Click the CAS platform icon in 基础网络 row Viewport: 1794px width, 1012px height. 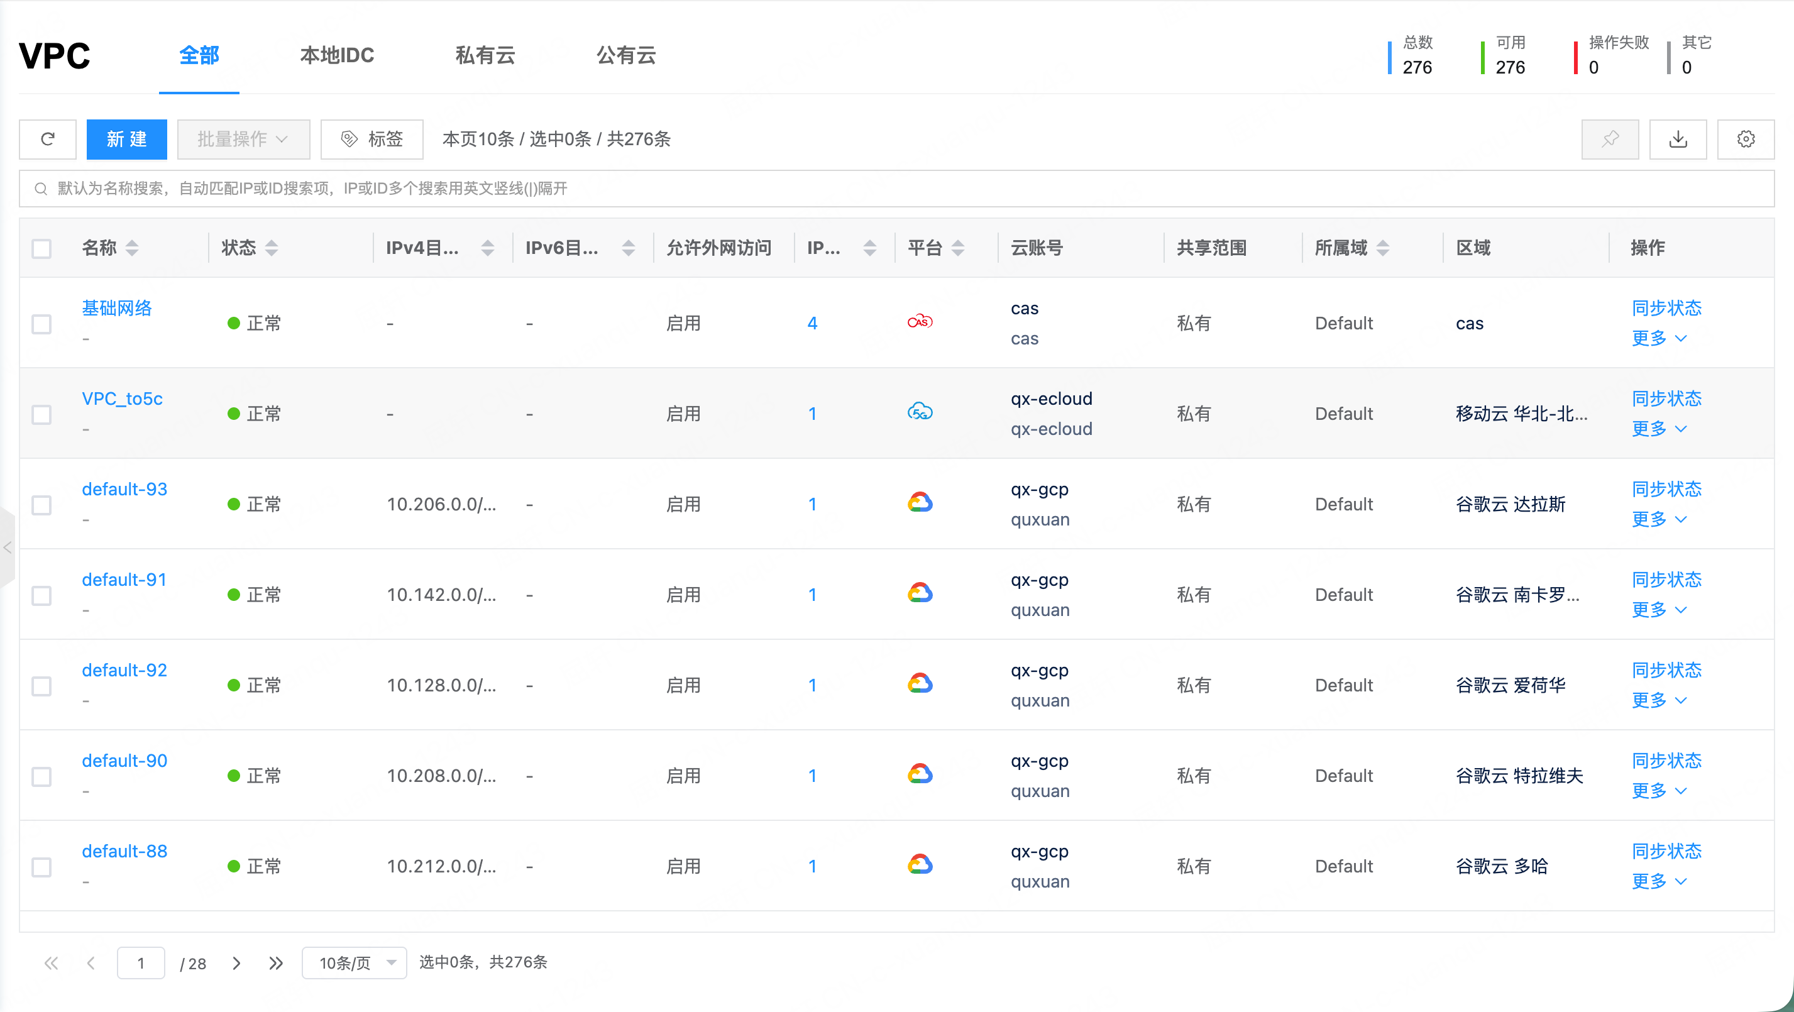[x=920, y=322]
